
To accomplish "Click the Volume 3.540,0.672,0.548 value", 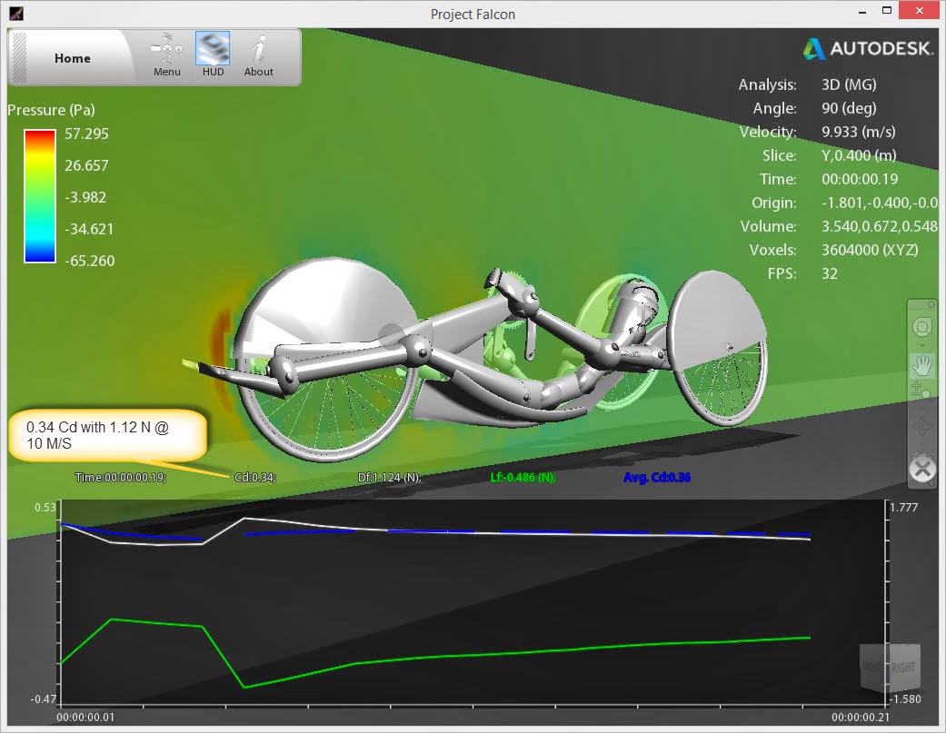I will [879, 226].
